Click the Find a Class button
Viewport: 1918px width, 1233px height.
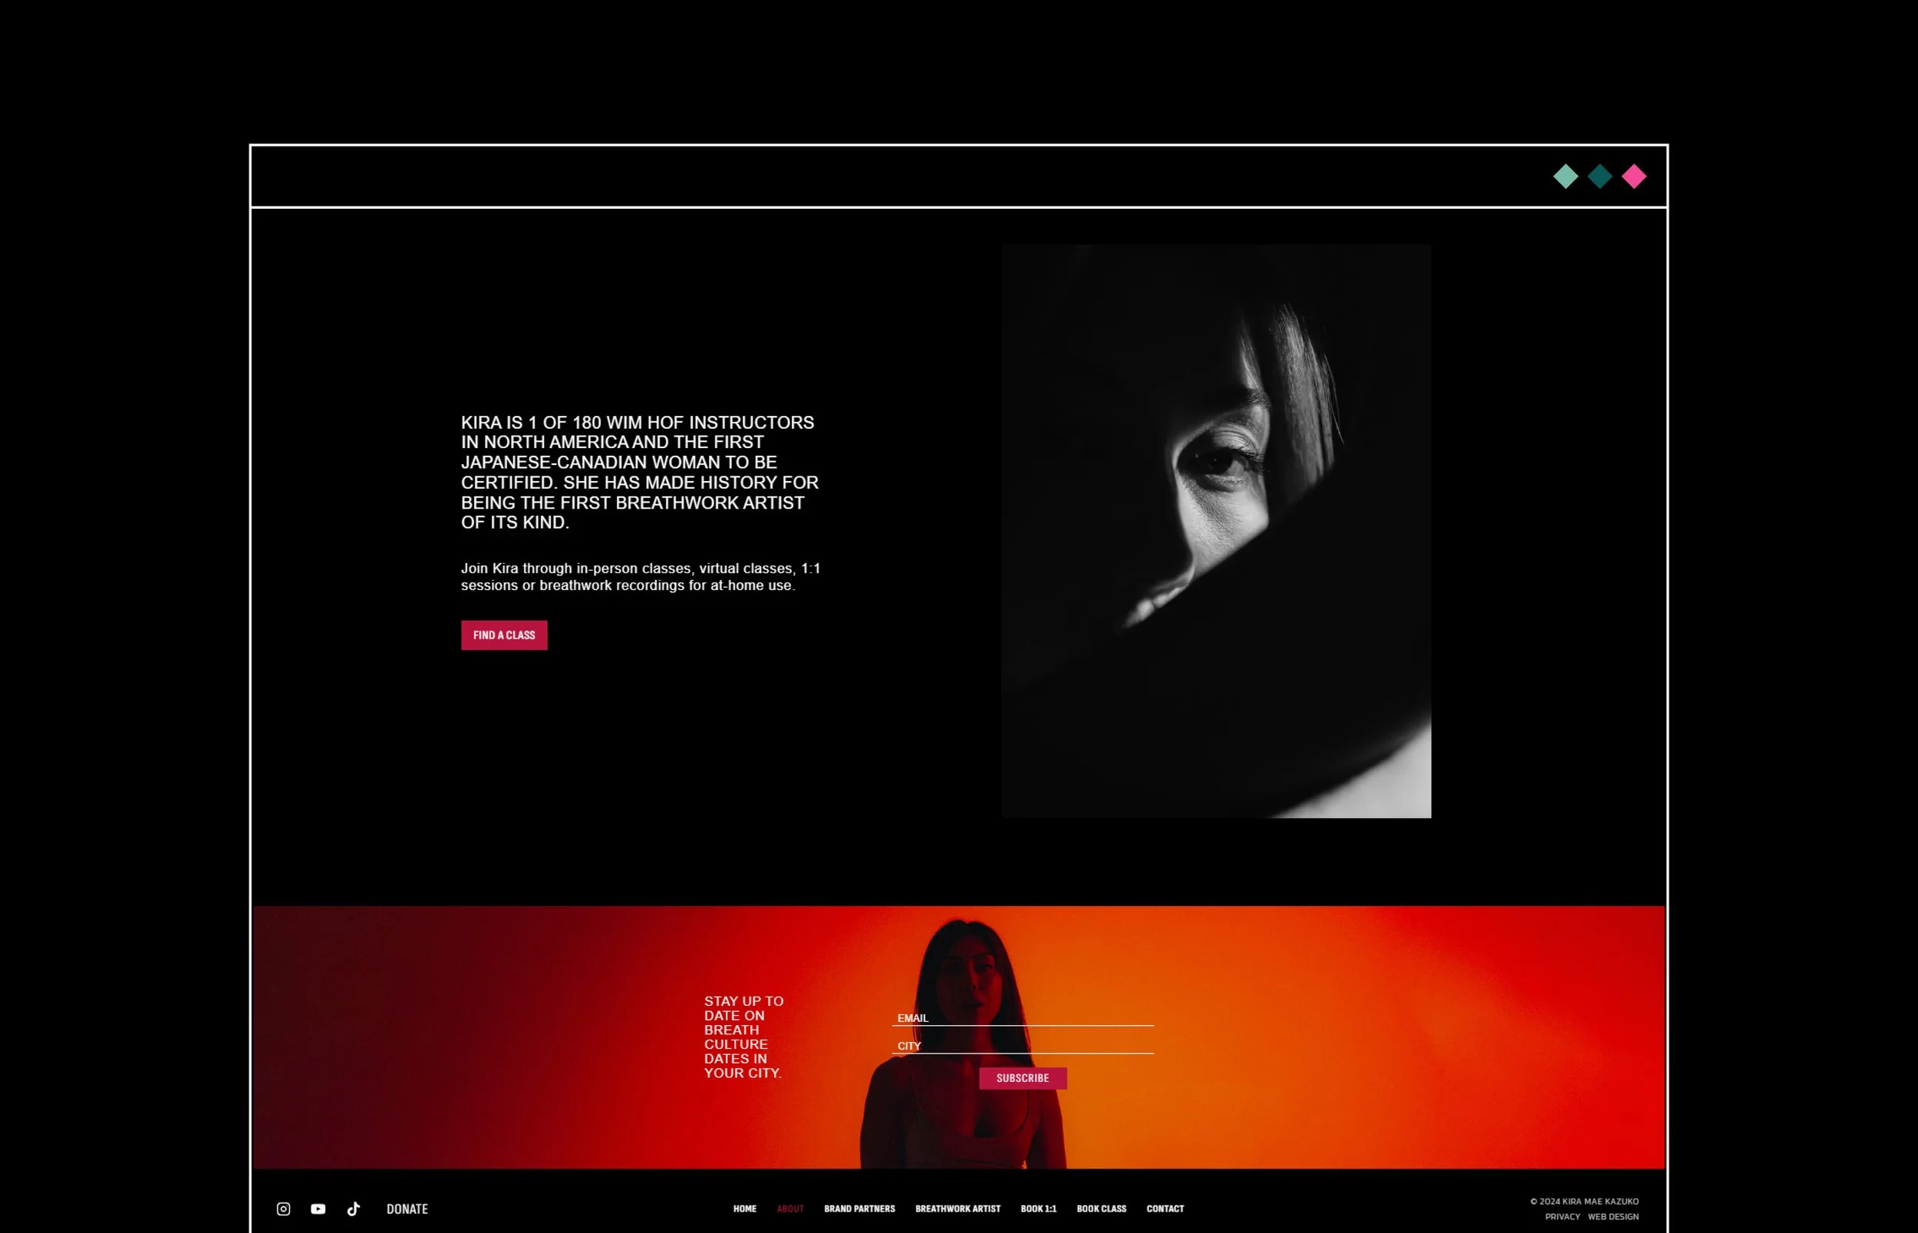tap(504, 635)
